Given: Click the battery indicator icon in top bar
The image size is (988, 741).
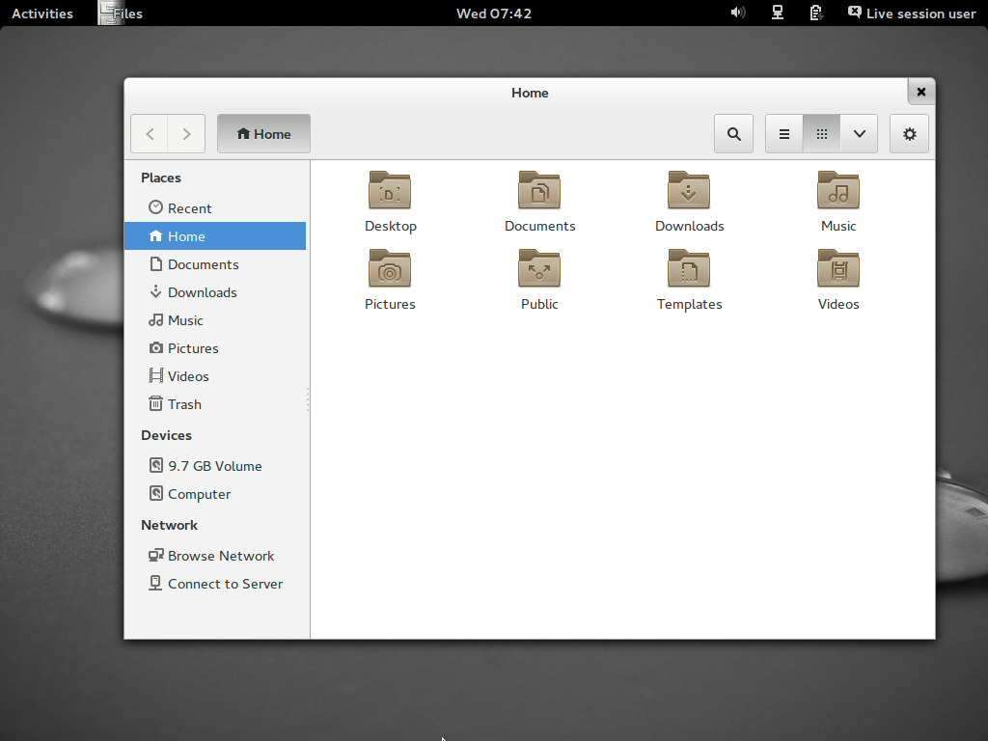Looking at the screenshot, I should (816, 13).
